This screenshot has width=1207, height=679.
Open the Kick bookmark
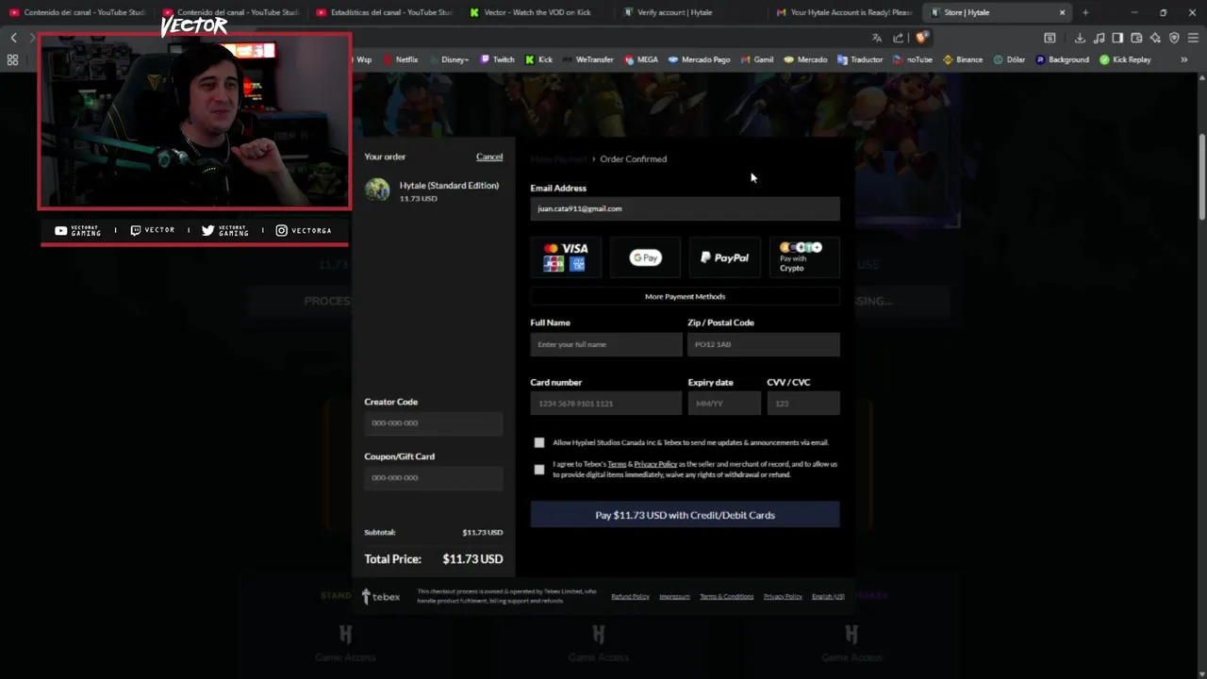pyautogui.click(x=539, y=59)
